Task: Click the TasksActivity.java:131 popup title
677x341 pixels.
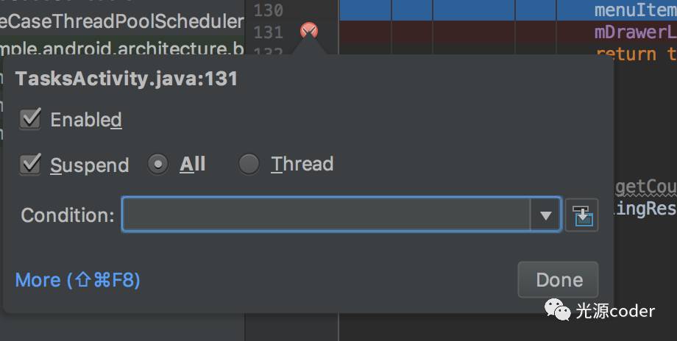Action: 126,79
